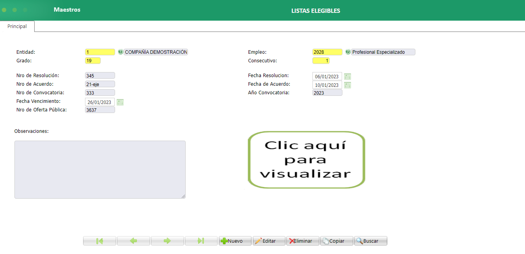
Task: Jump to the first record
Action: 99,240
